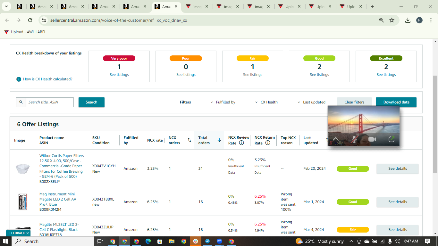Switch to the first 'imag' tab
Viewport: 438px width, 246px height.
coord(197,6)
